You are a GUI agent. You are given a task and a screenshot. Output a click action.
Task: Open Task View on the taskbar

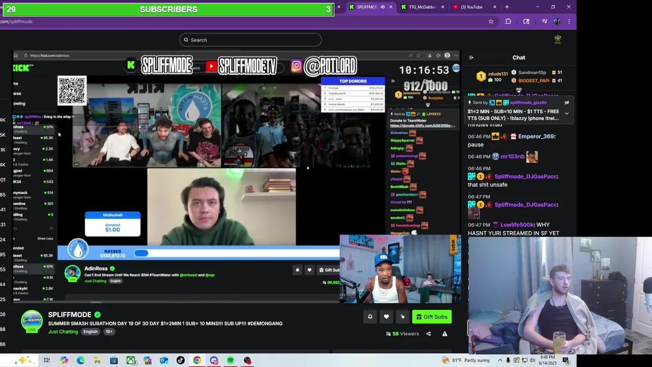tap(46, 360)
